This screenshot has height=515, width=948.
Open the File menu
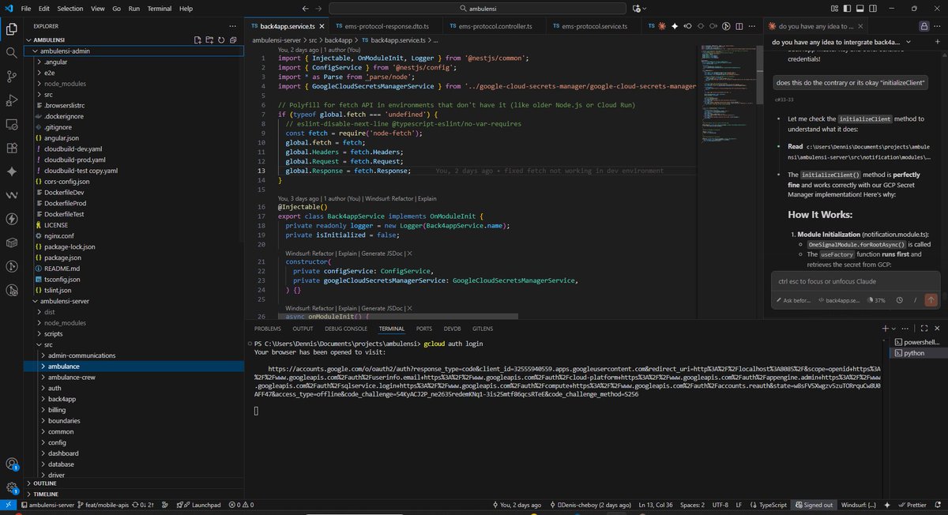coord(26,8)
